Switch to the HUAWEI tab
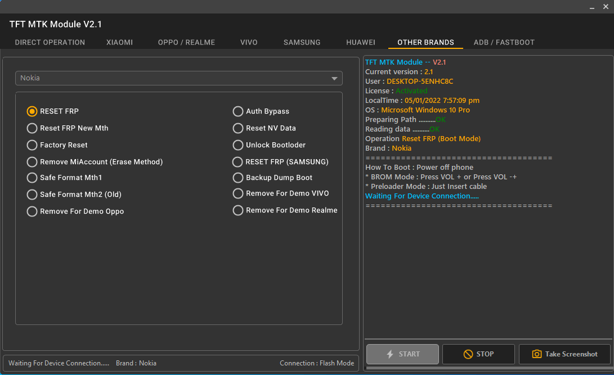 point(361,42)
